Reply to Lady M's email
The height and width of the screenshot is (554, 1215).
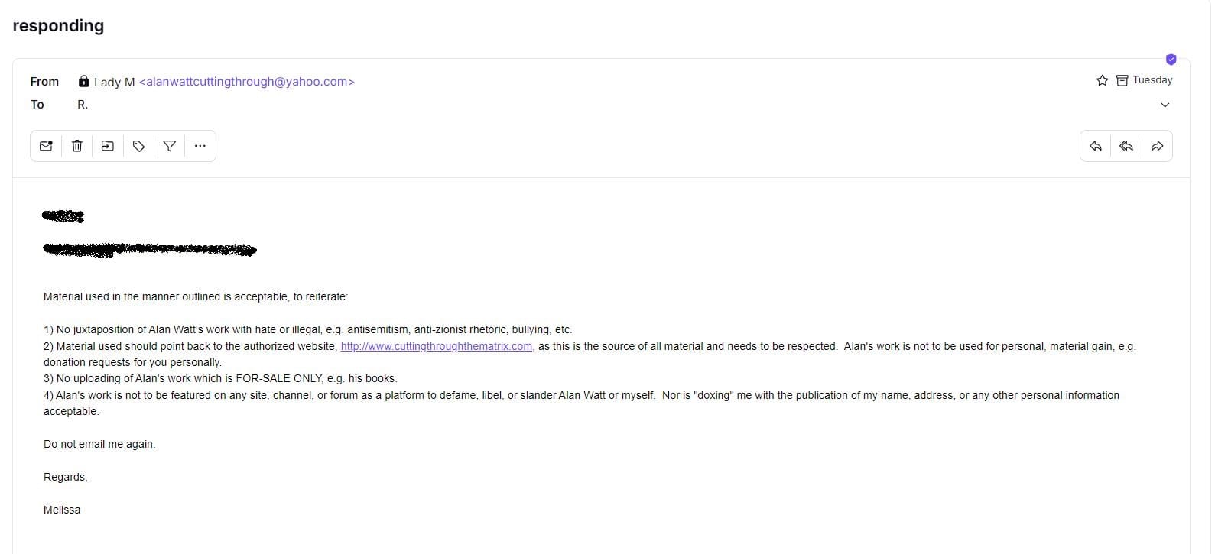tap(1096, 146)
